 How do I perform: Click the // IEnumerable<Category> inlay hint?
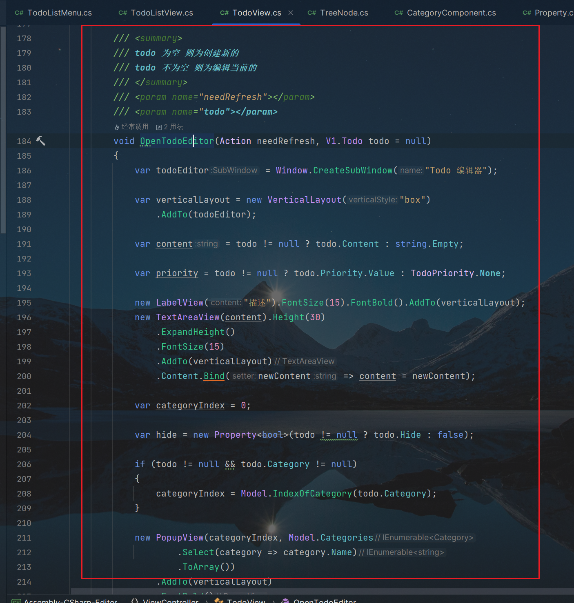point(424,538)
